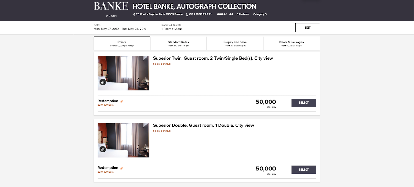This screenshot has width=414, height=187.
Task: Switch to the Standard Rates tab
Action: tap(178, 43)
